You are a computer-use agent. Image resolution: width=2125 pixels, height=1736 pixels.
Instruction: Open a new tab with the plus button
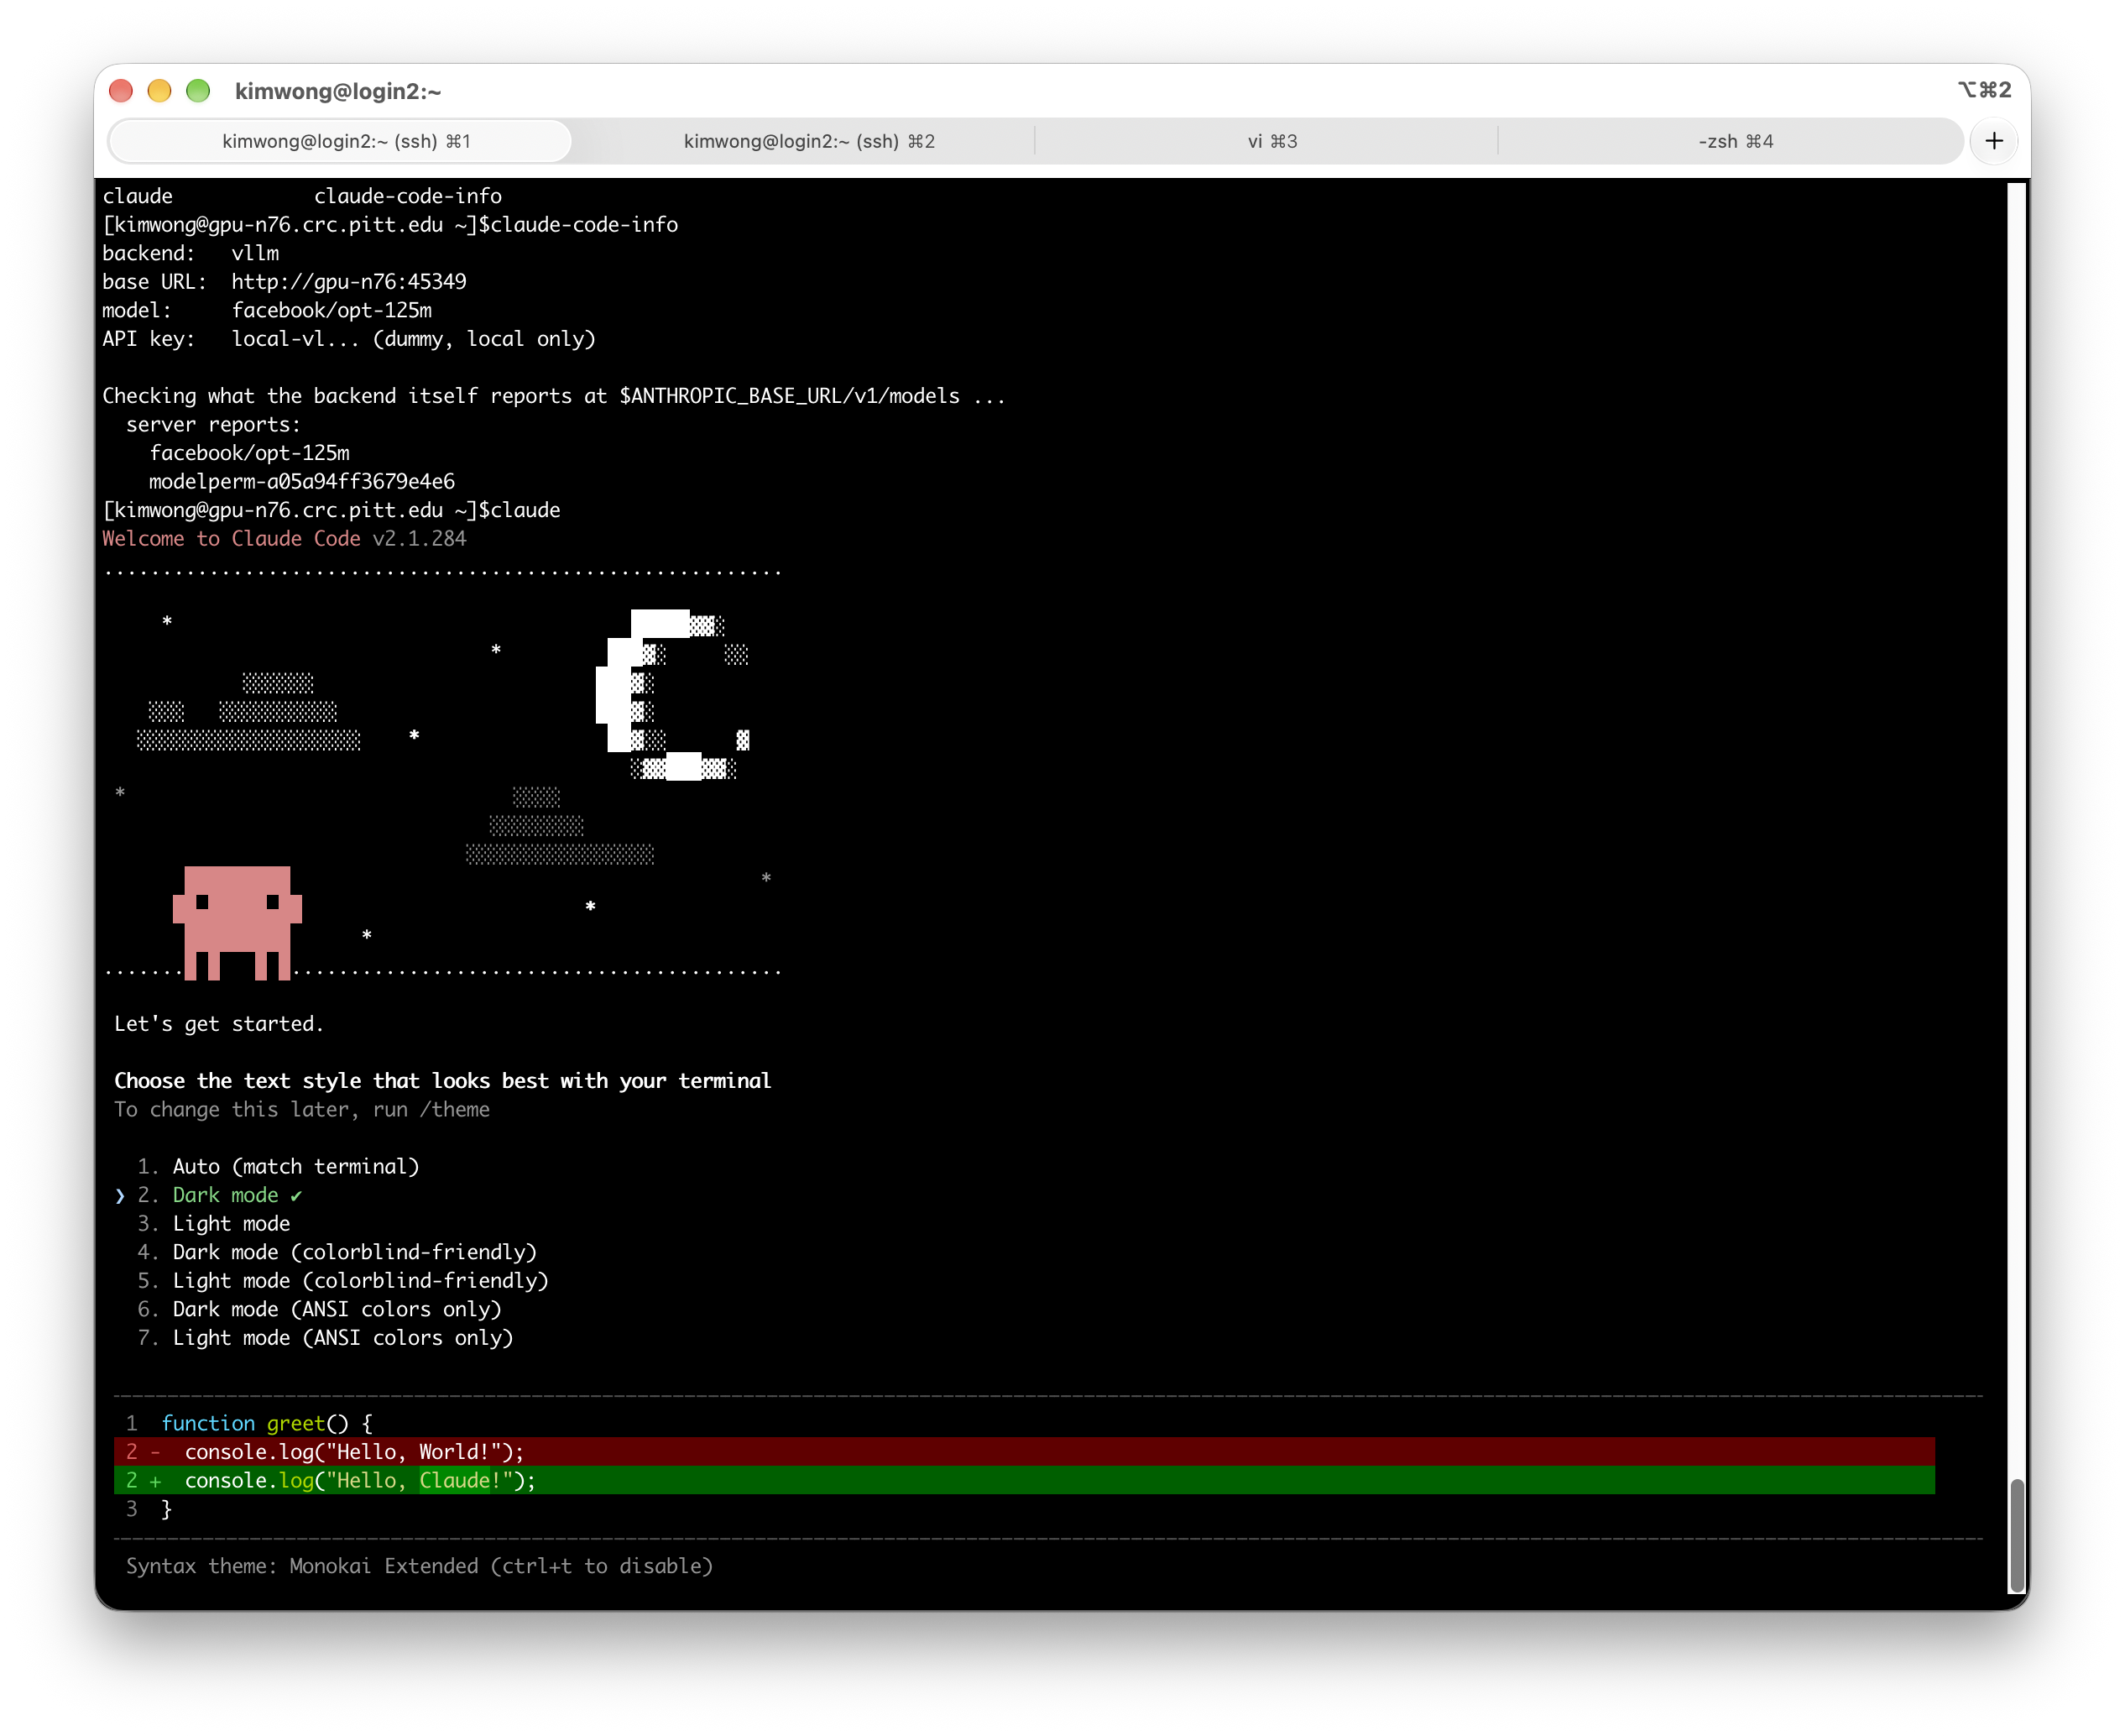pos(1993,141)
